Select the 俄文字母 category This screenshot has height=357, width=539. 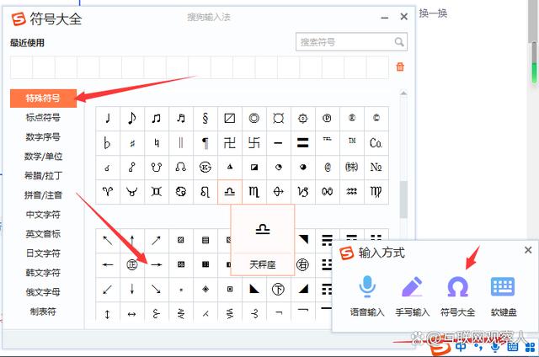pos(43,292)
